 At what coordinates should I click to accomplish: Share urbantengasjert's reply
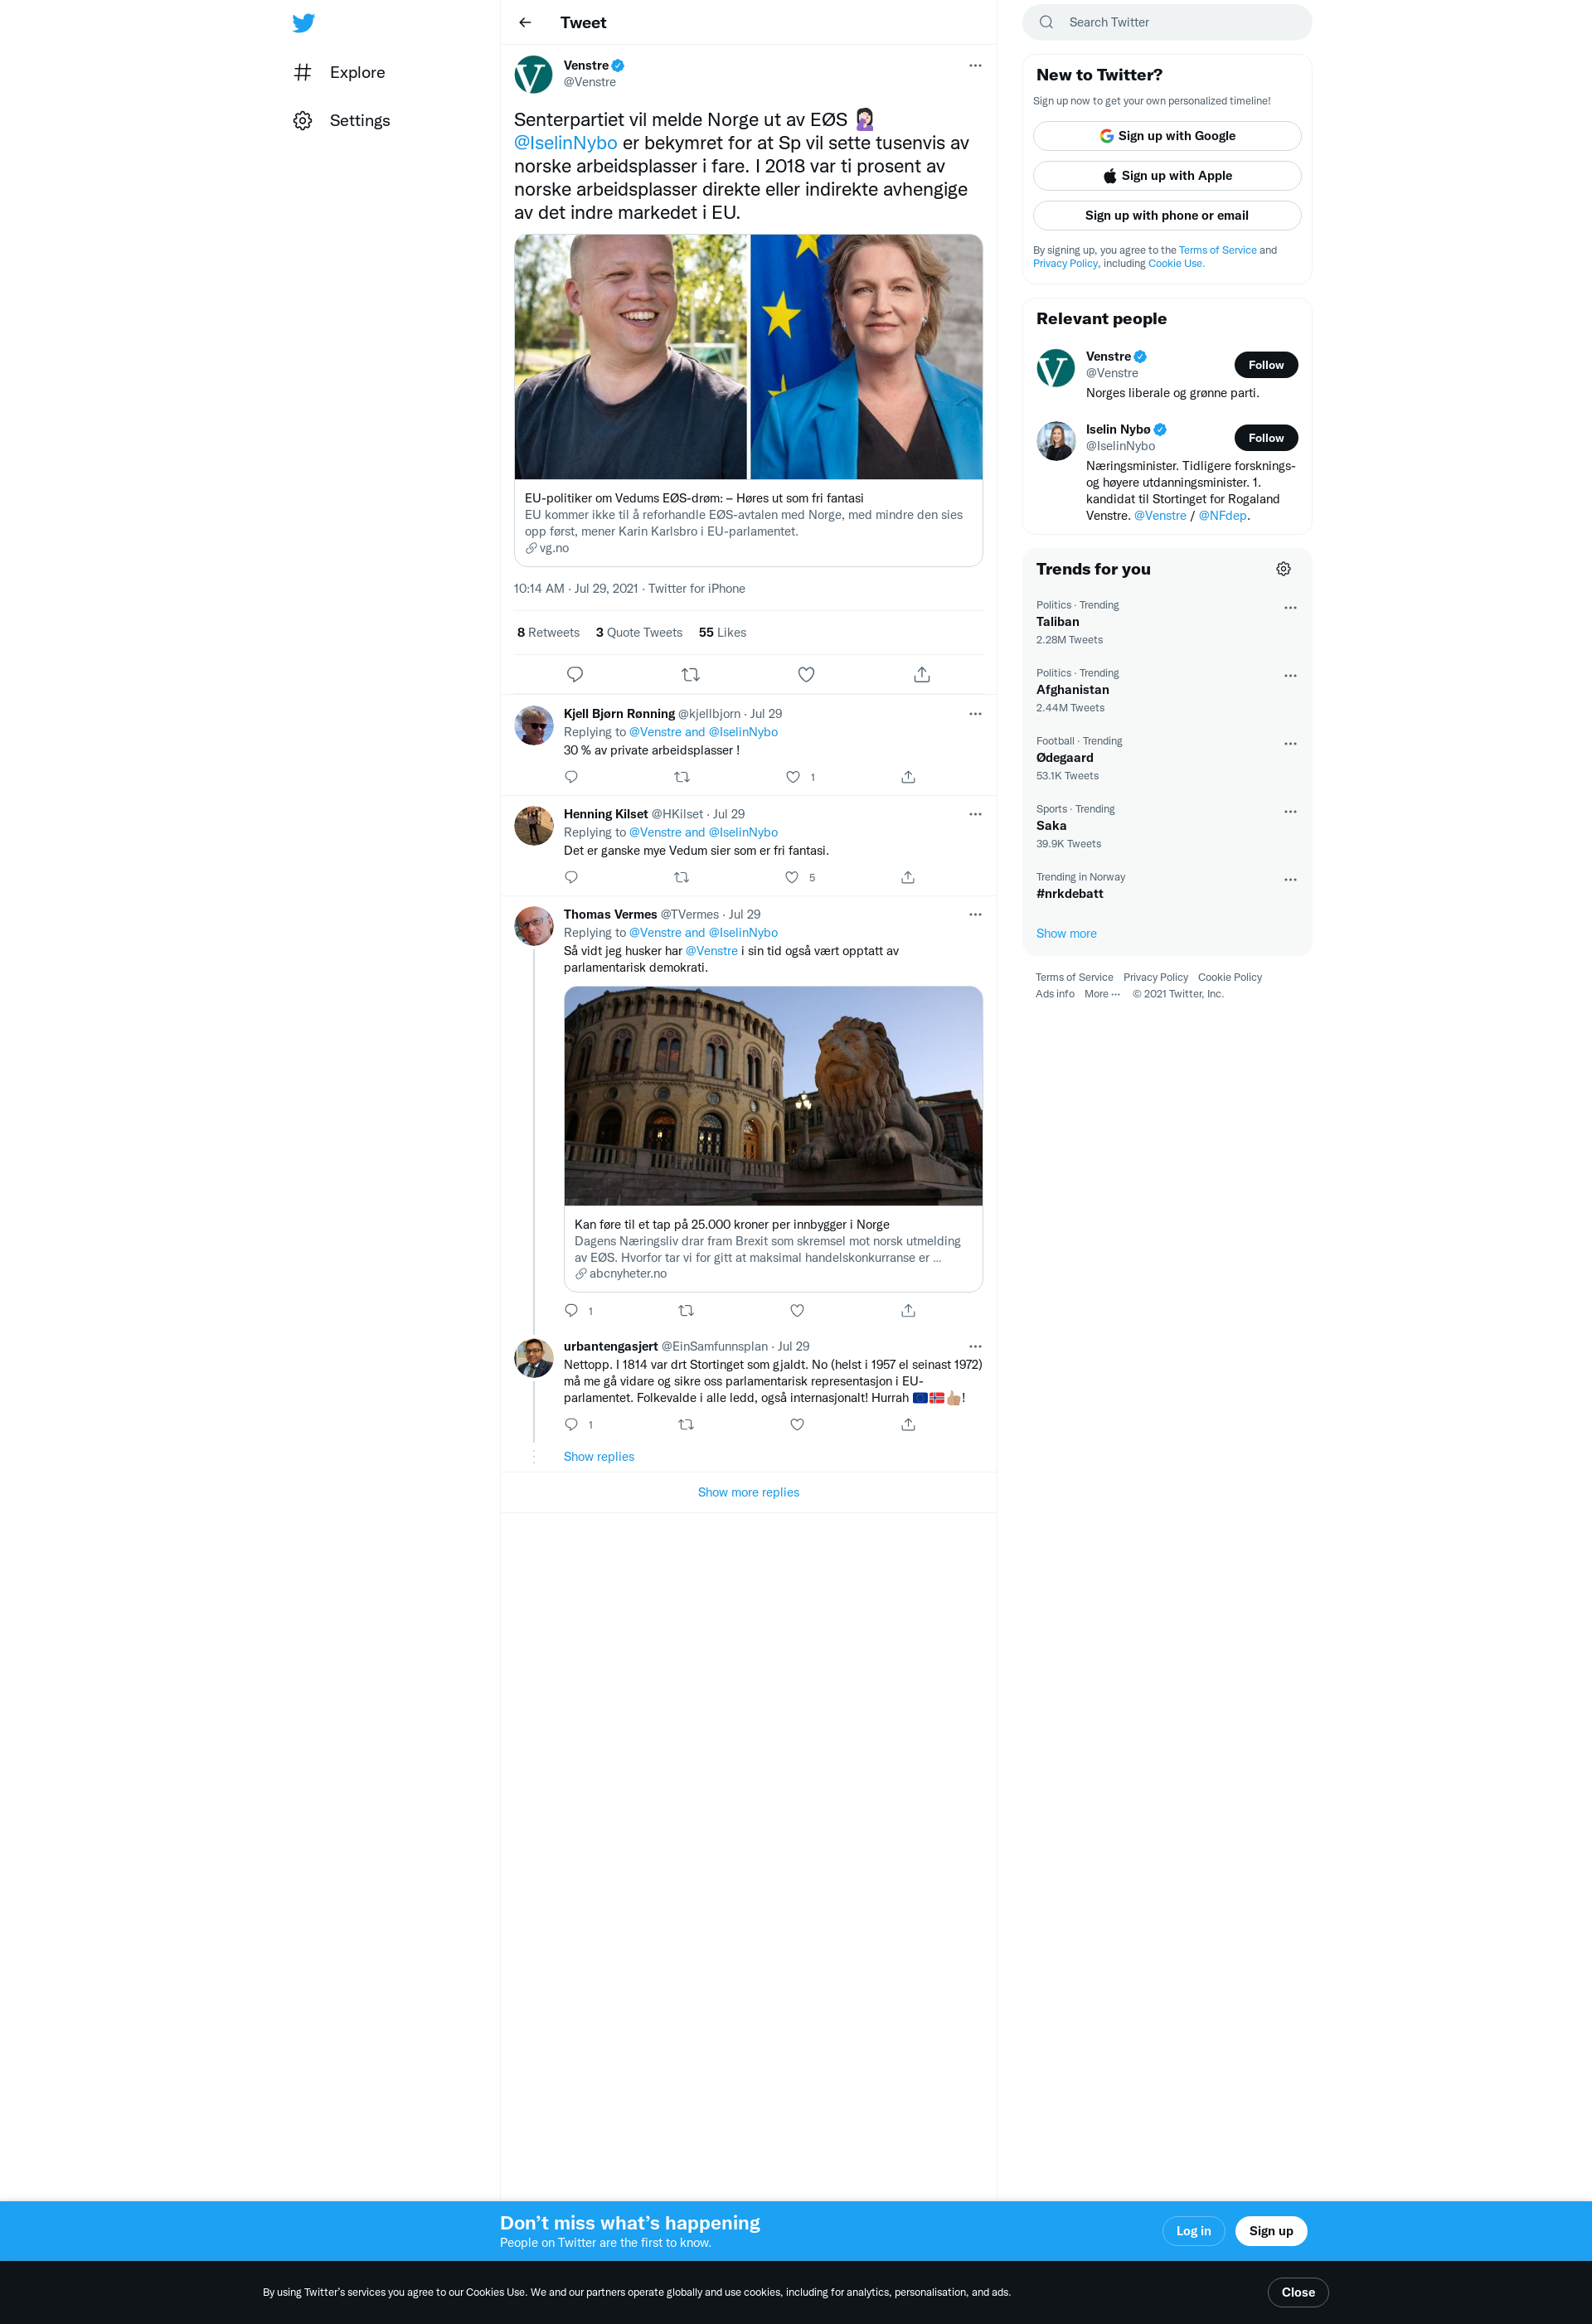(908, 1424)
